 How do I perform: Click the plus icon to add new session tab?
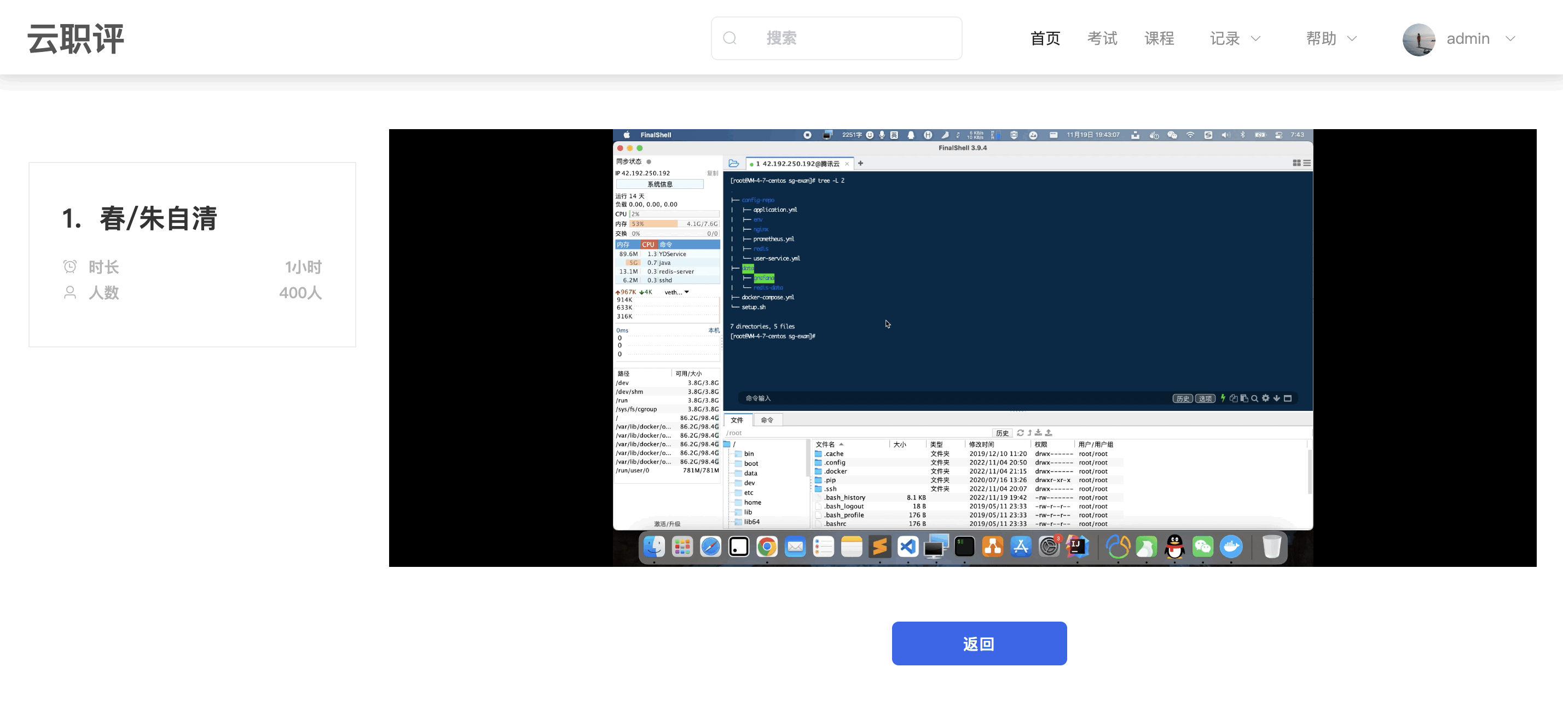coord(860,163)
